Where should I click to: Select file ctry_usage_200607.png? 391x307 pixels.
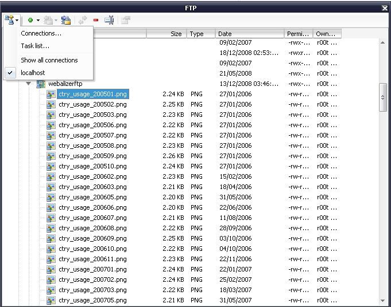coord(92,218)
